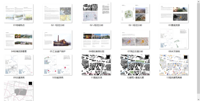This screenshot has width=200, height=101.
Task: Click the 02-3区位分析 thumbnail
Action: pos(135,13)
